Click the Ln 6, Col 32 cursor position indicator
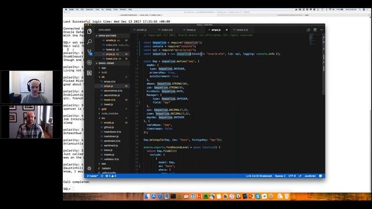Screen dimensions: 372x209 [259, 176]
